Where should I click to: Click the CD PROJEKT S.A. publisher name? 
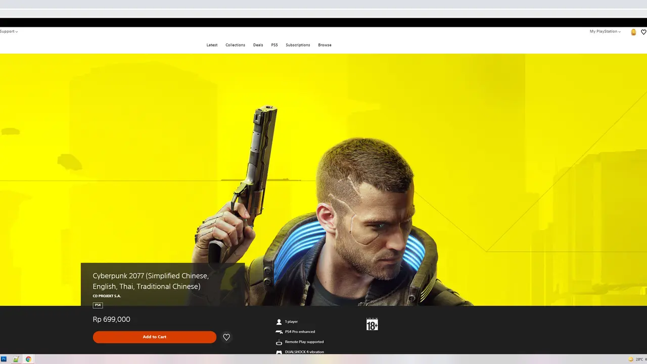pos(107,296)
